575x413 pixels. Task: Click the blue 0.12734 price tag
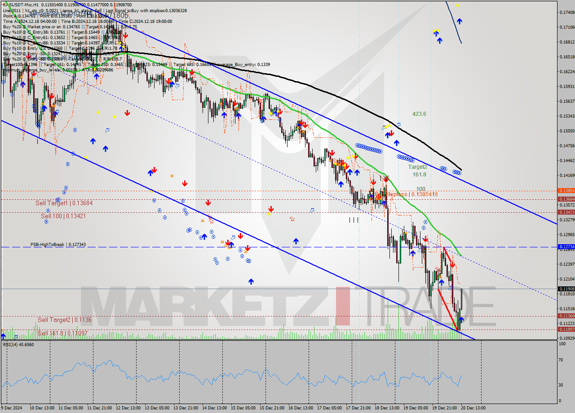coord(566,247)
